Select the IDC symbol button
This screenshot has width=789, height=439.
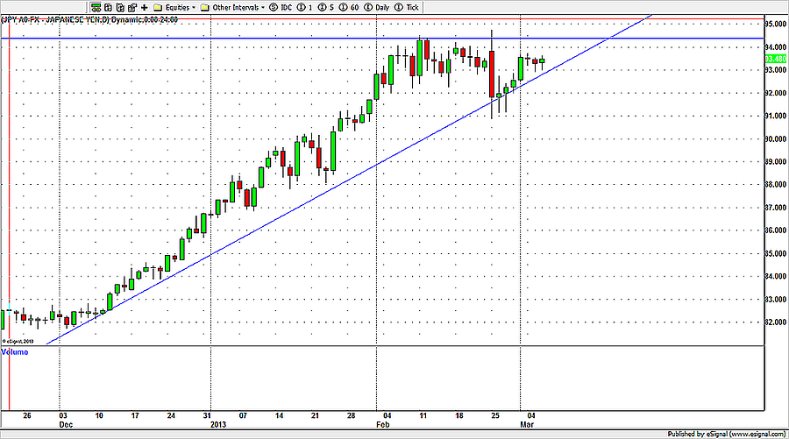click(280, 7)
